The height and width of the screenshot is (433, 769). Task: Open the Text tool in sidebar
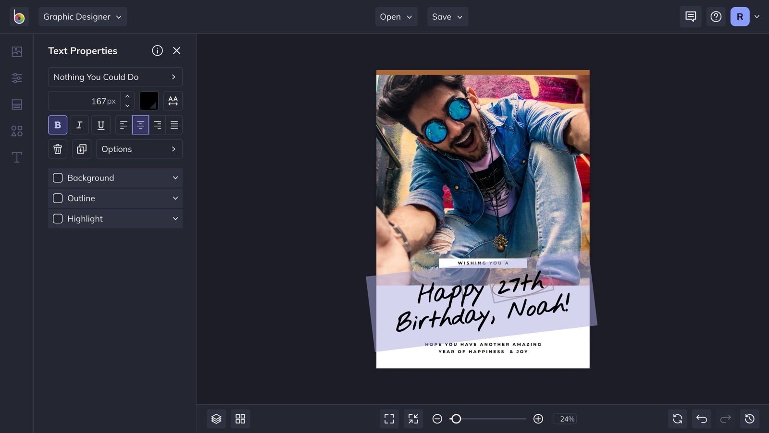(17, 157)
